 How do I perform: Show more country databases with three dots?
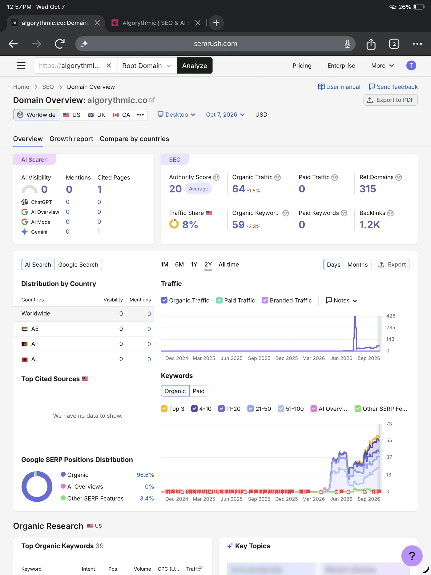pos(140,115)
